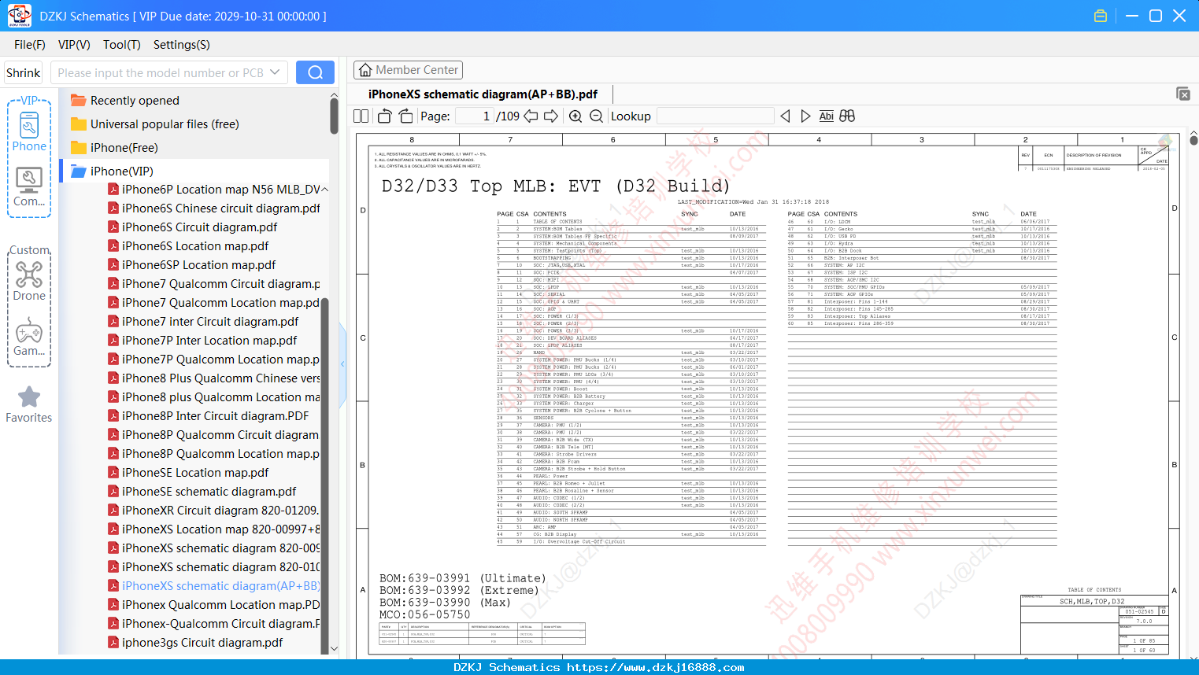Open the File(F) menu

coord(30,45)
